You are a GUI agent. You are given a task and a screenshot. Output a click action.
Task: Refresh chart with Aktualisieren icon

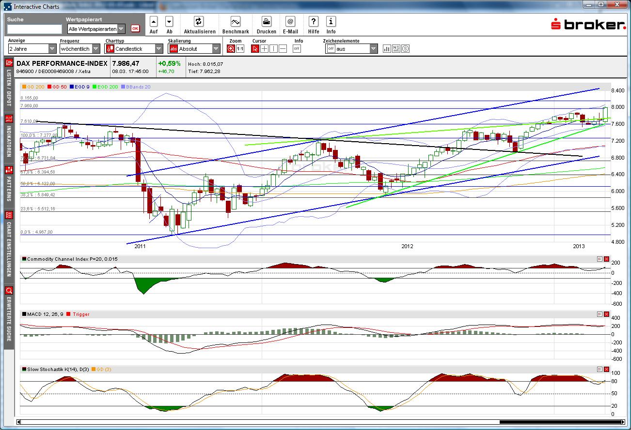click(x=199, y=21)
